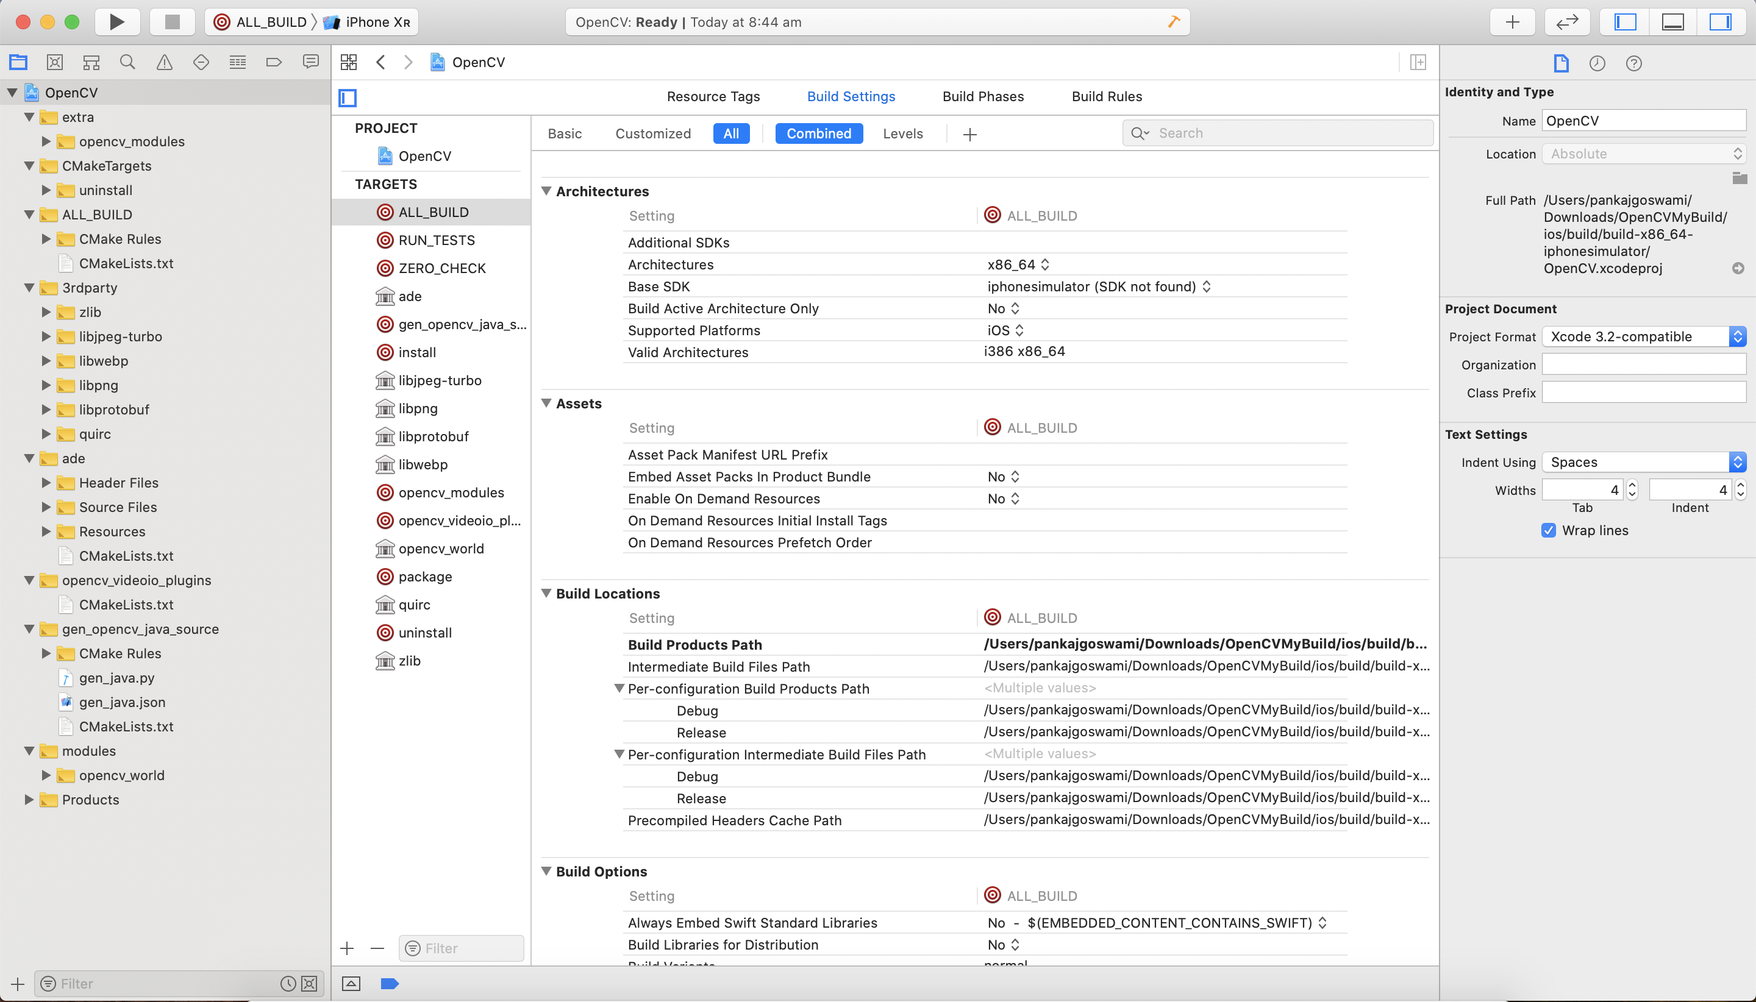Show Customized build settings
The image size is (1756, 1002).
point(653,133)
